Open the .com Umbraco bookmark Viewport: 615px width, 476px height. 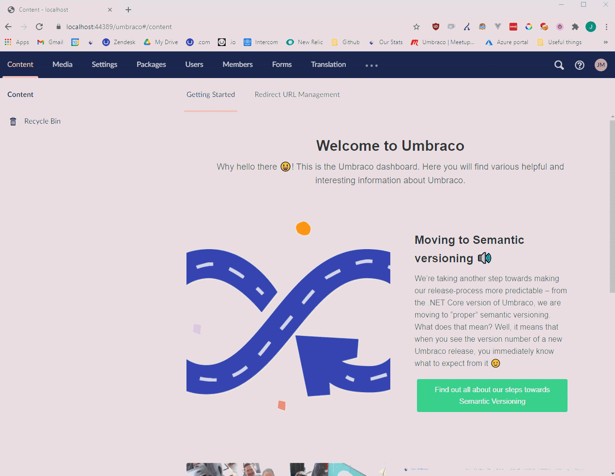click(198, 42)
